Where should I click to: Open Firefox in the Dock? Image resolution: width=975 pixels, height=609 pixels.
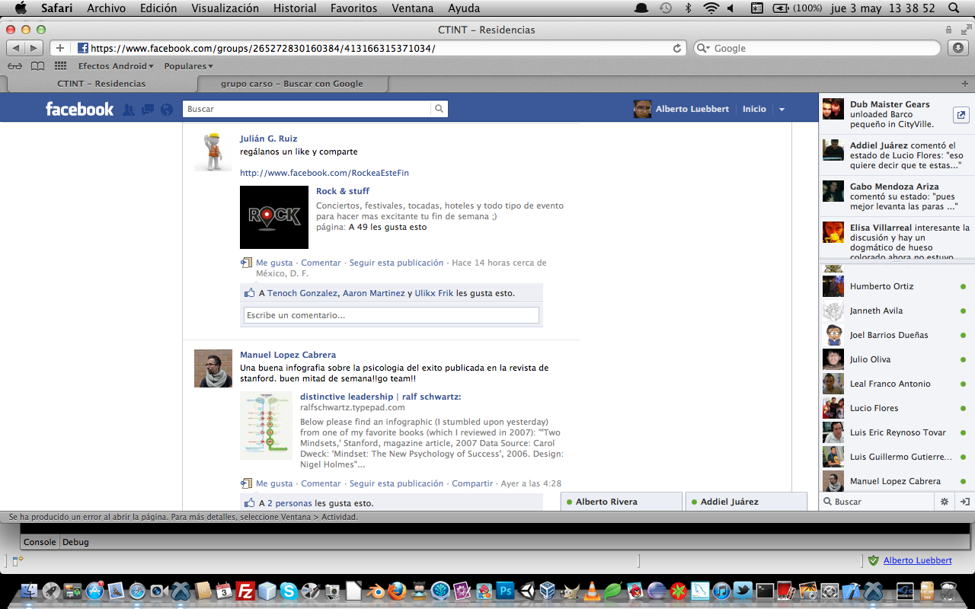[x=397, y=591]
